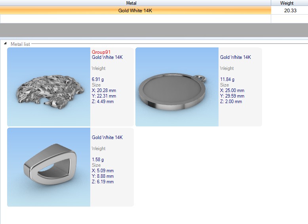Click the 20.33 total weight cell
Viewport: 308px width, 224px height.
click(x=290, y=11)
